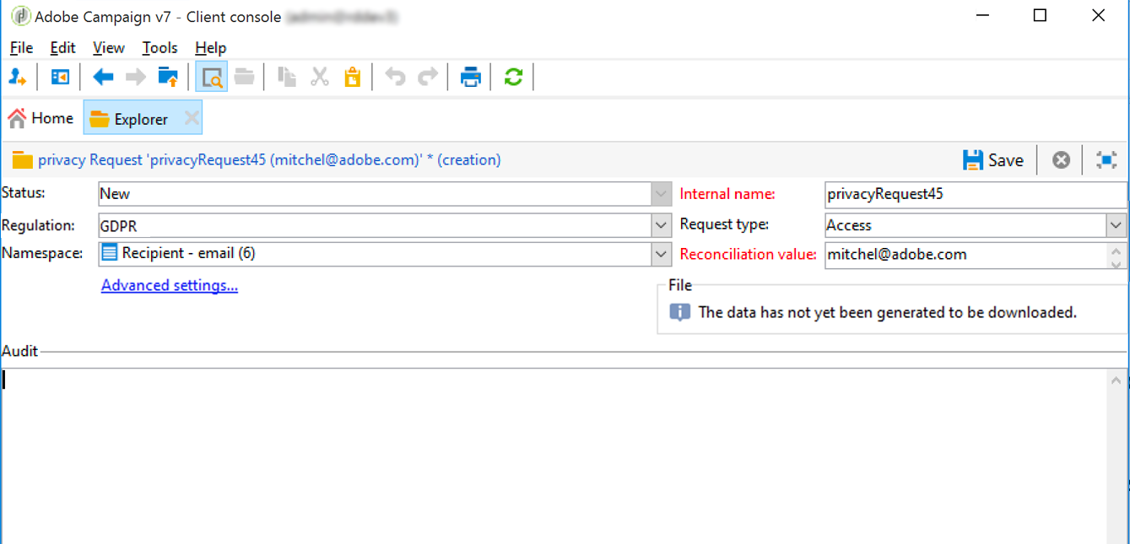Image resolution: width=1130 pixels, height=544 pixels.
Task: Minimize the client console window
Action: point(982,15)
